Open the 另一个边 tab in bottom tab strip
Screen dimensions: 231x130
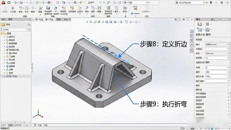[x=41, y=125]
